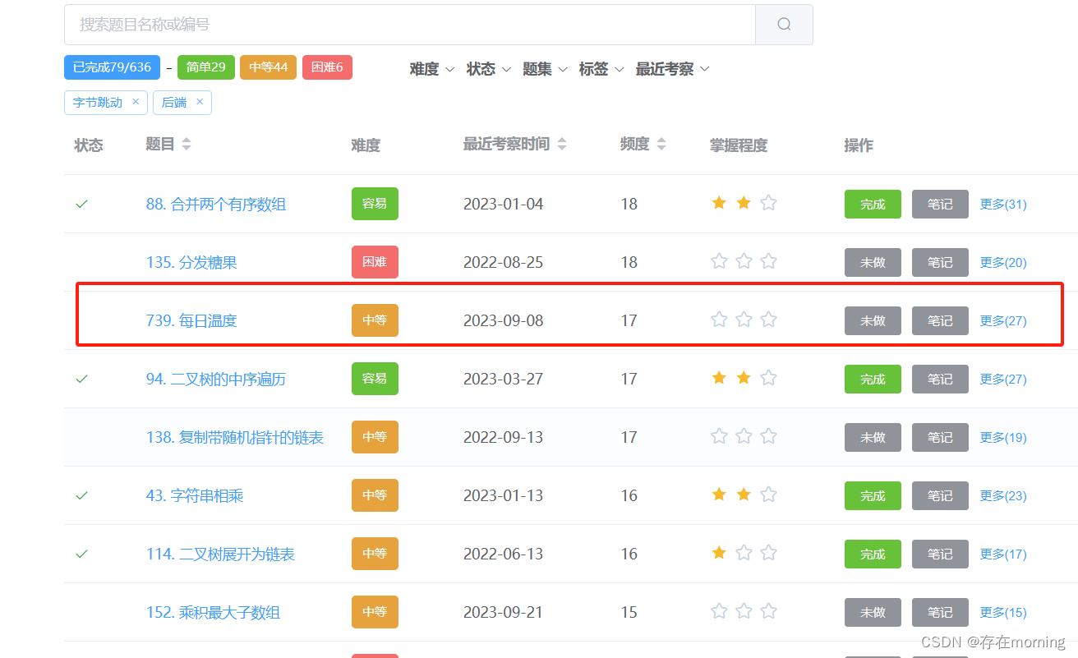Open the 状态 filter dropdown
Viewport: 1078px width, 658px height.
point(489,69)
